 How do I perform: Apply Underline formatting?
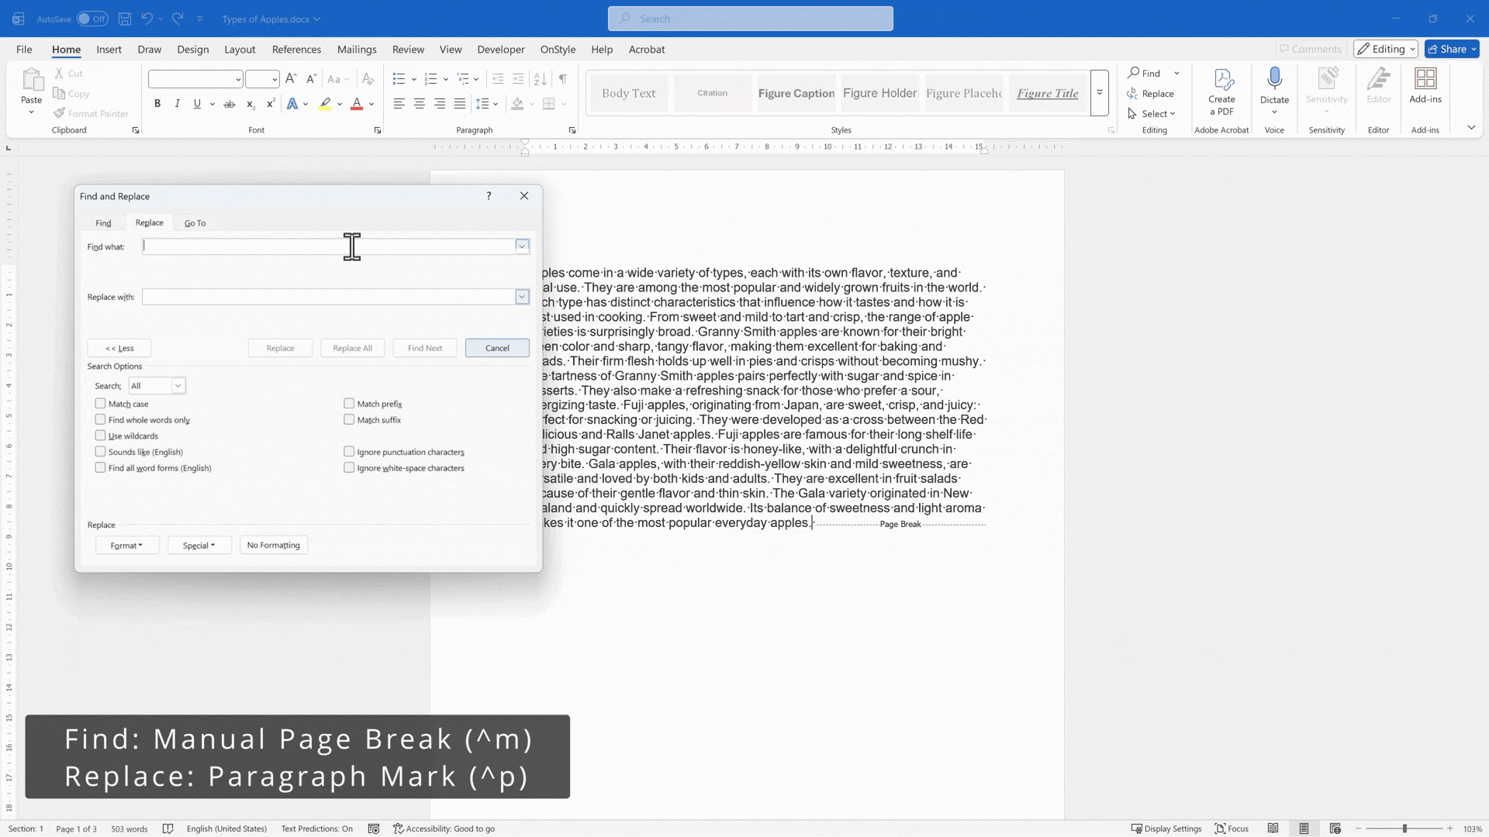coord(197,104)
